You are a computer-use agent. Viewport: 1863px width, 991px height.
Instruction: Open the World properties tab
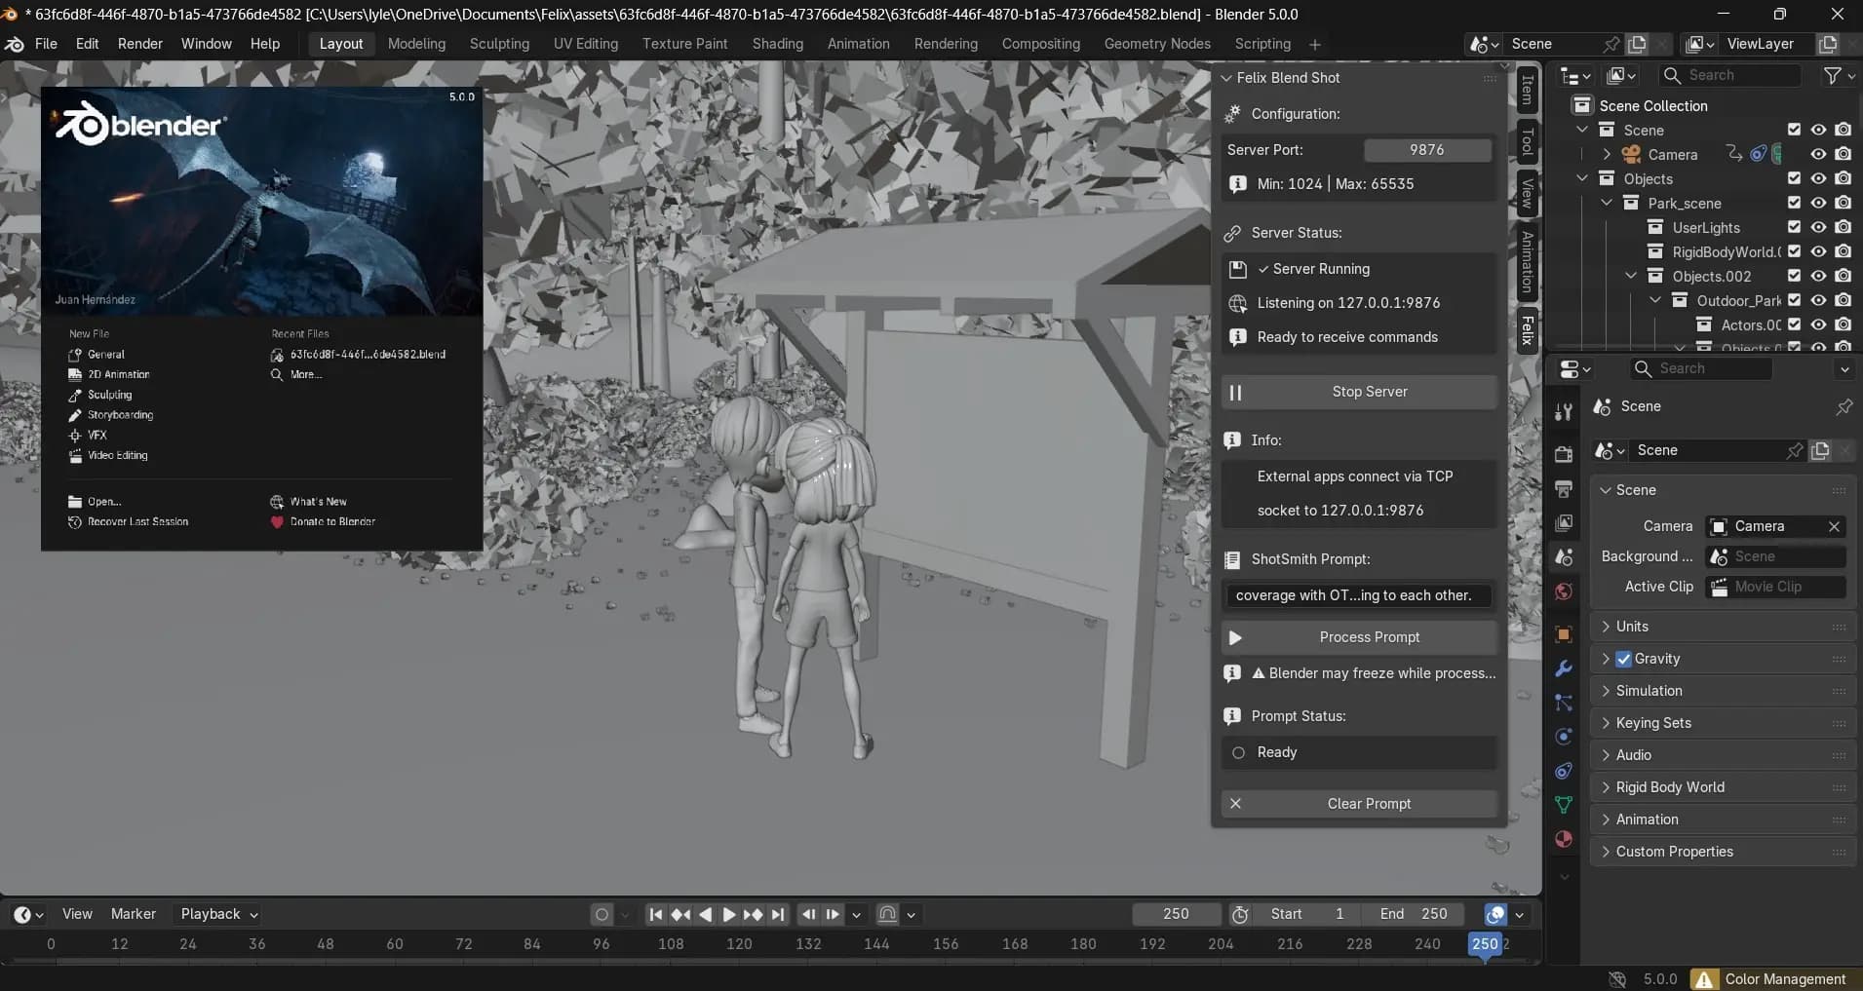[x=1565, y=592]
